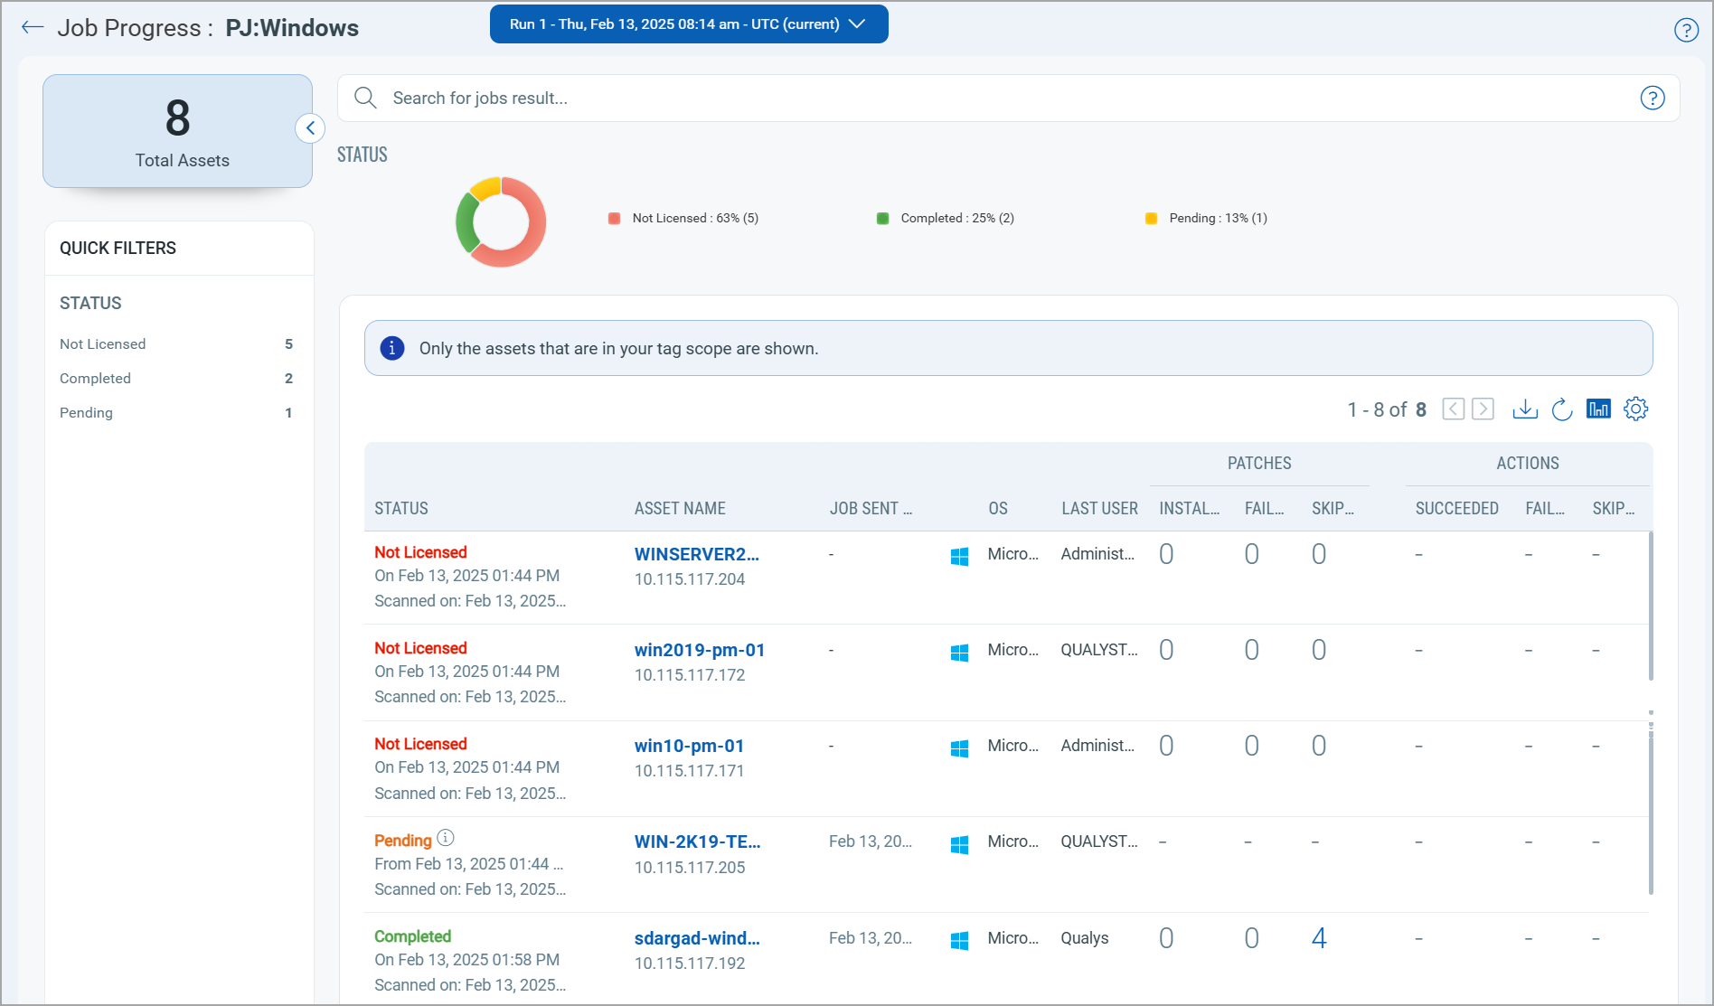
Task: Click the top-right page help icon
Action: coord(1686,30)
